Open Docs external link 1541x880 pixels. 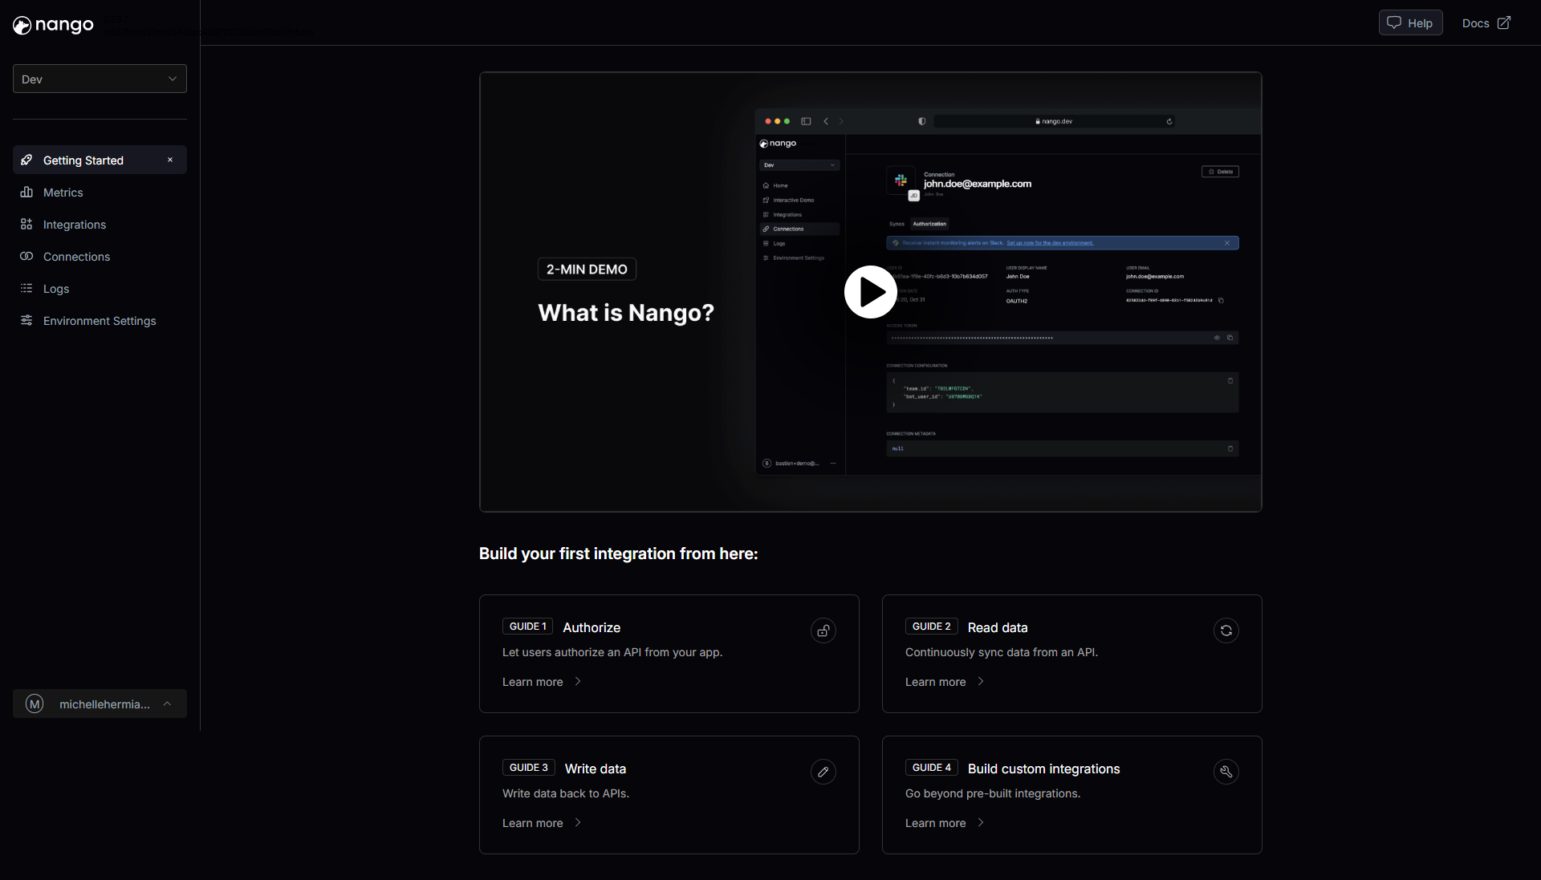pyautogui.click(x=1486, y=22)
